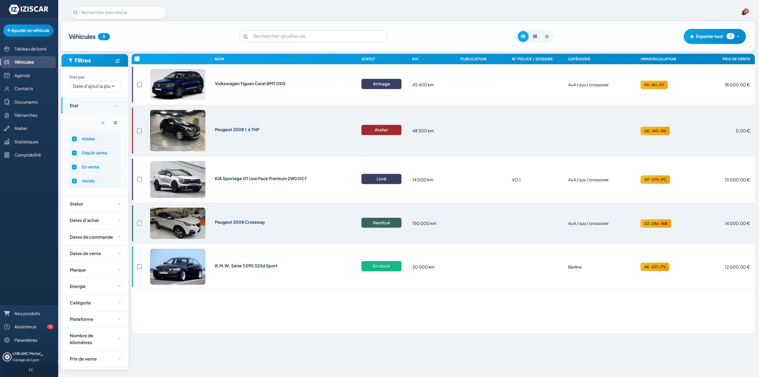This screenshot has width=759, height=377.
Task: Expand the Statut filter section
Action: pos(95,204)
